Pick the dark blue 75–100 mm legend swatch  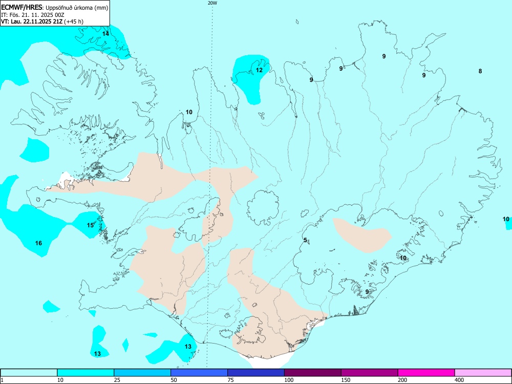(256, 373)
